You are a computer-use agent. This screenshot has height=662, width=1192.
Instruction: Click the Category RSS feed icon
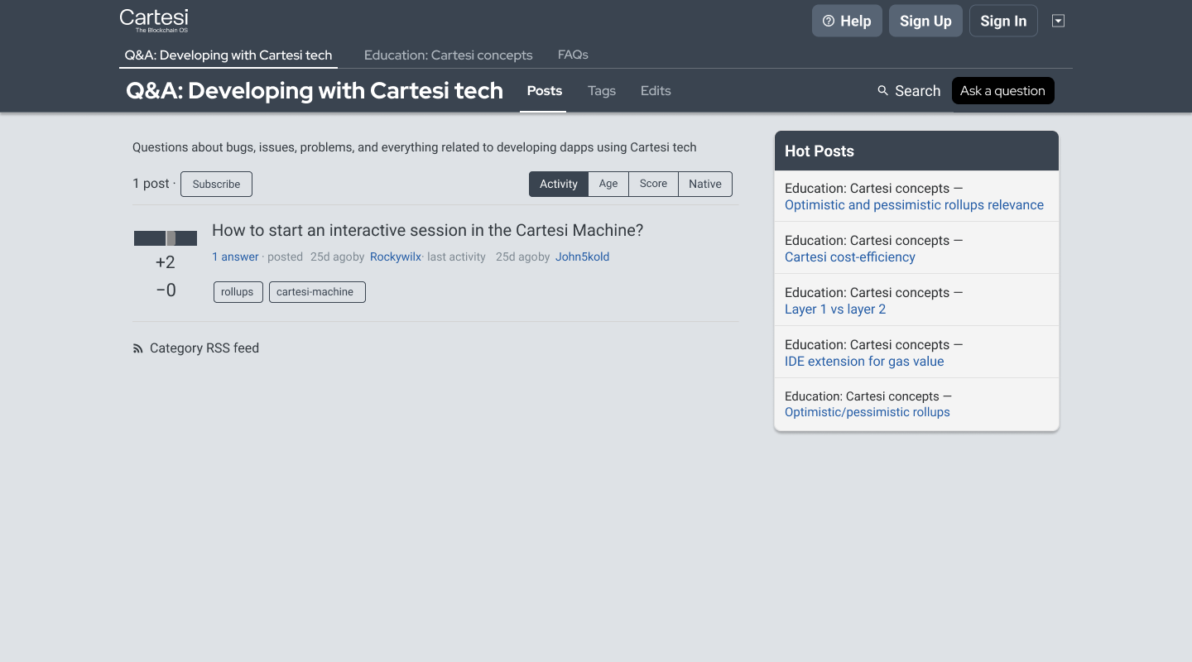pos(138,349)
